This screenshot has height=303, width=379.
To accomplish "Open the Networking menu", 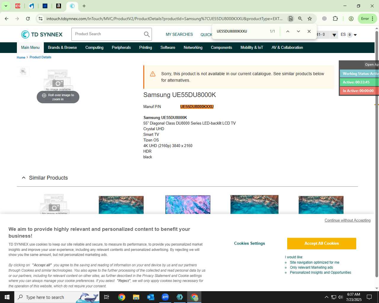I will 193,48.
